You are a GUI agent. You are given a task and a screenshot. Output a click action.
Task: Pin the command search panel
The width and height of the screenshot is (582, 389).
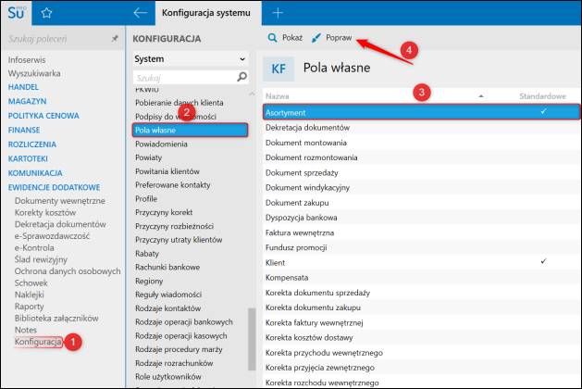tap(115, 38)
